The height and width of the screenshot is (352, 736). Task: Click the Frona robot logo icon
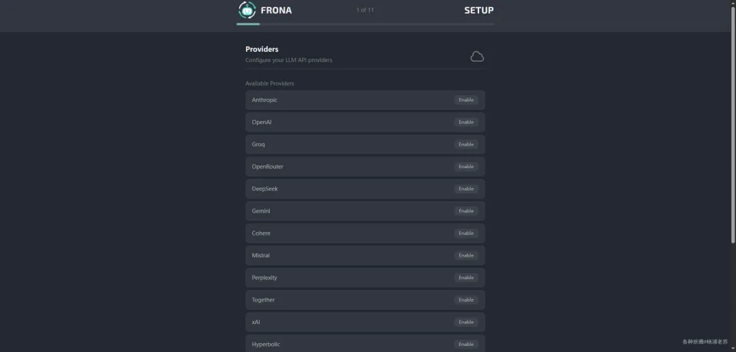pyautogui.click(x=247, y=10)
